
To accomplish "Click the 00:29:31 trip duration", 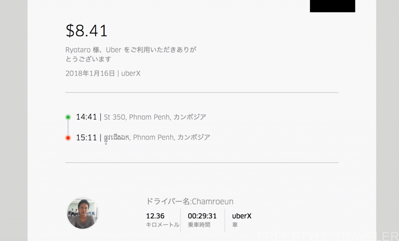I will pyautogui.click(x=202, y=216).
